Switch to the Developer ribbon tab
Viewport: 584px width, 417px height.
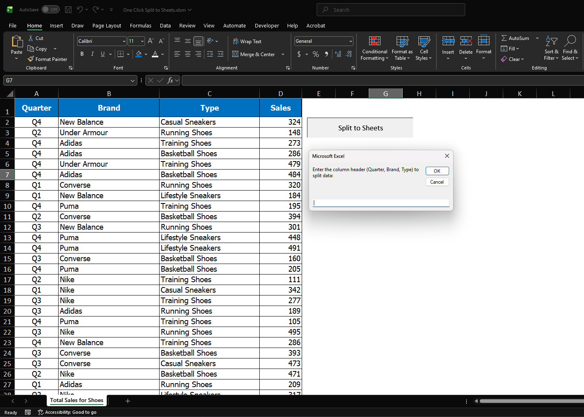(267, 25)
